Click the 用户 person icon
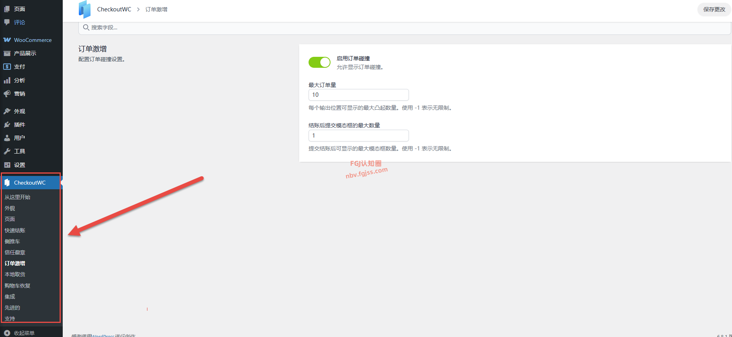This screenshot has width=732, height=337. tap(7, 138)
